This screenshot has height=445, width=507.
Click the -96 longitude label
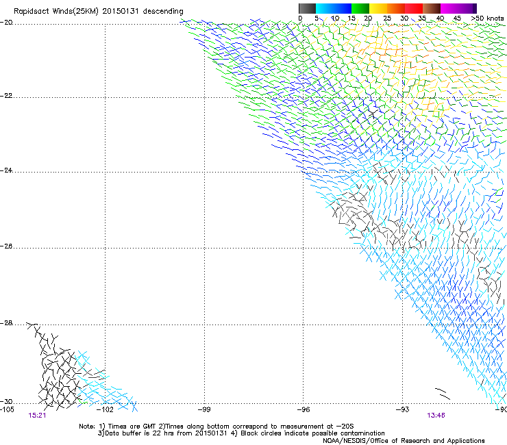click(304, 409)
